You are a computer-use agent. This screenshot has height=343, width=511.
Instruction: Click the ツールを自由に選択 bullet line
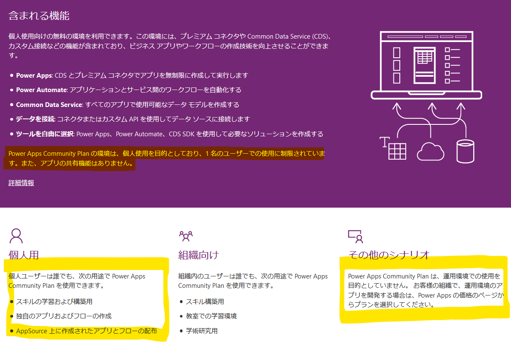(x=166, y=134)
